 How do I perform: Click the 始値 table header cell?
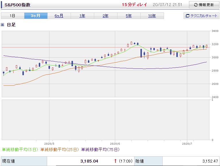pos(148,161)
